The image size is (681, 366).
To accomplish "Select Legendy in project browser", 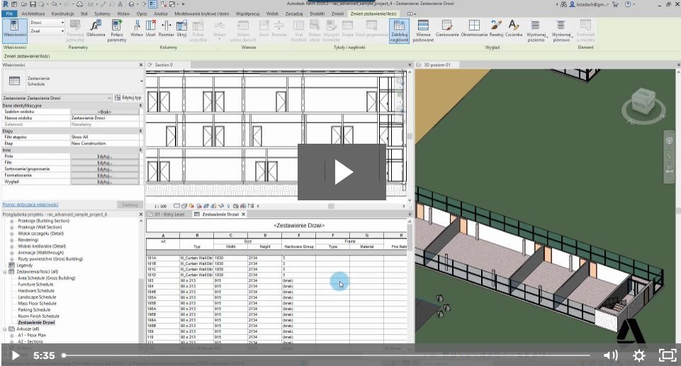I will pyautogui.click(x=24, y=265).
